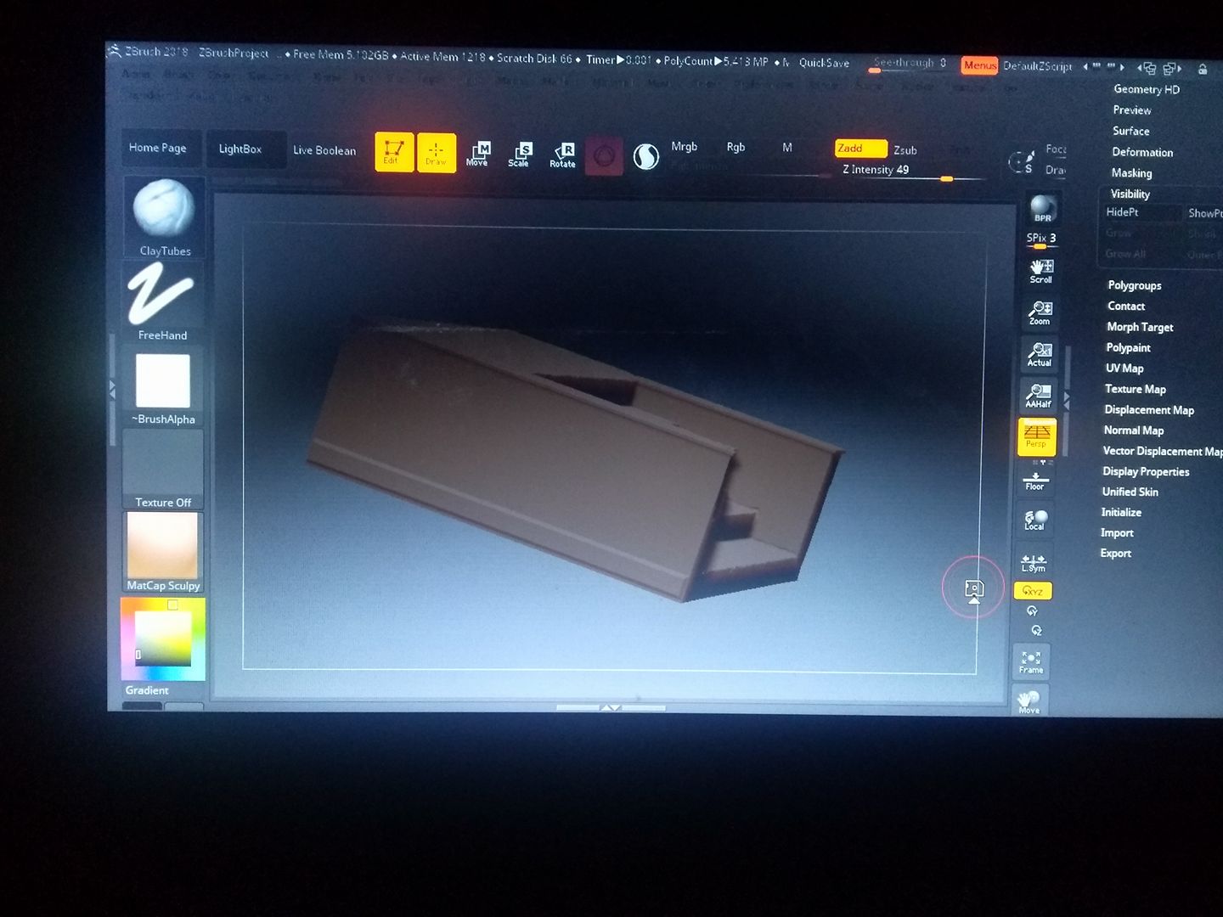The width and height of the screenshot is (1223, 917).
Task: Enable Rgb paint mode
Action: pos(735,147)
